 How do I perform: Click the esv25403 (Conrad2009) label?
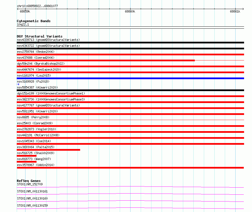click(x=35, y=123)
